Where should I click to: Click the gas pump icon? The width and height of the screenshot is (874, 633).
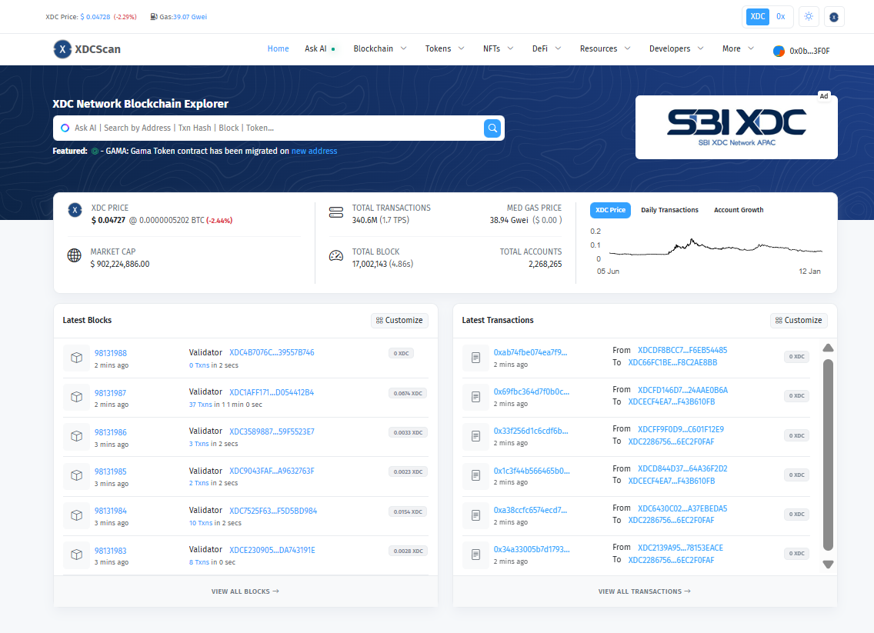pos(153,17)
